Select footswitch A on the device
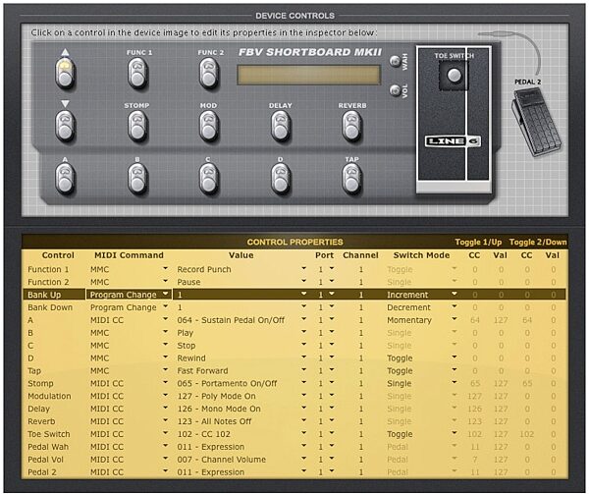 point(65,180)
